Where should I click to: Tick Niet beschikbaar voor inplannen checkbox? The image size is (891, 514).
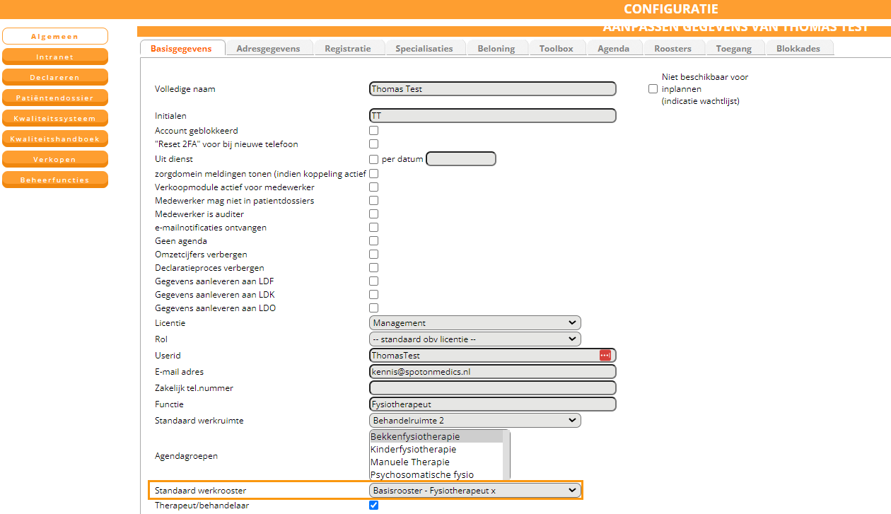coord(653,89)
